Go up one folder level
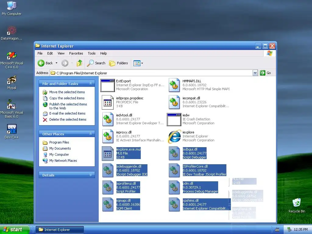Image resolution: width=312 pixels, height=234 pixels. 80,63
